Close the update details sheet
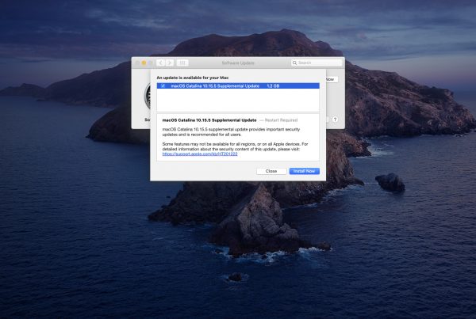 pos(271,171)
